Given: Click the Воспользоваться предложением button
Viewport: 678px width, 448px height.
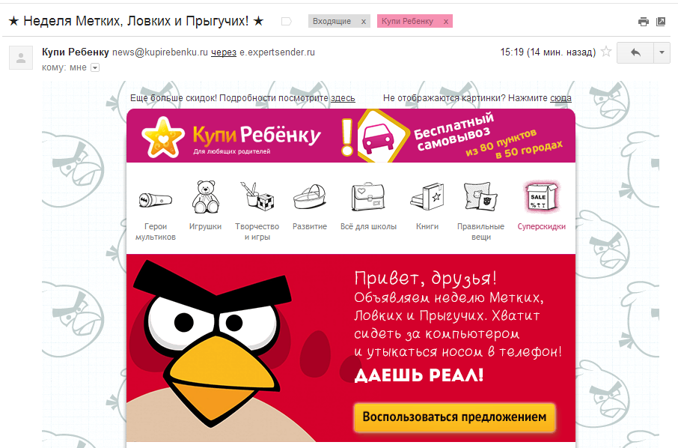Looking at the screenshot, I should click(x=454, y=417).
